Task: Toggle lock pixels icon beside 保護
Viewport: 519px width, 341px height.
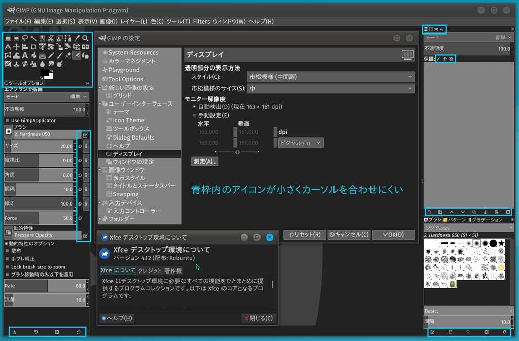Action: click(439, 59)
